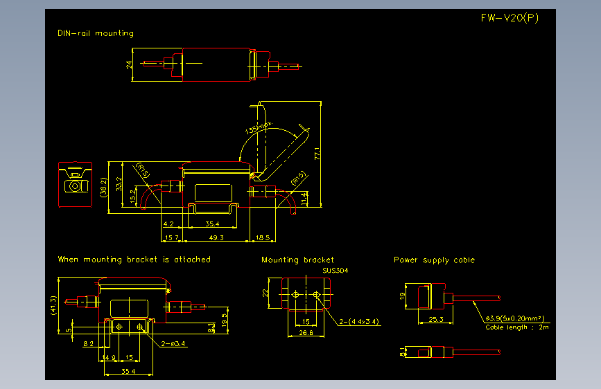
Task: Click the 15 dimension beside 14.9
Action: 129,357
